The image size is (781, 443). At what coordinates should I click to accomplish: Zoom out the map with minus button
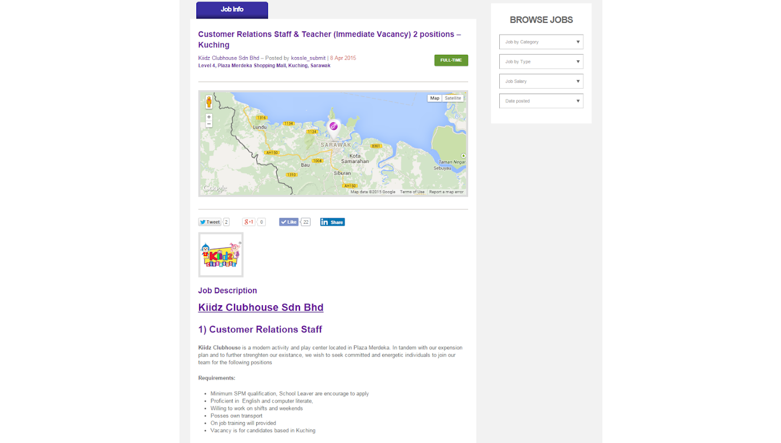point(209,124)
